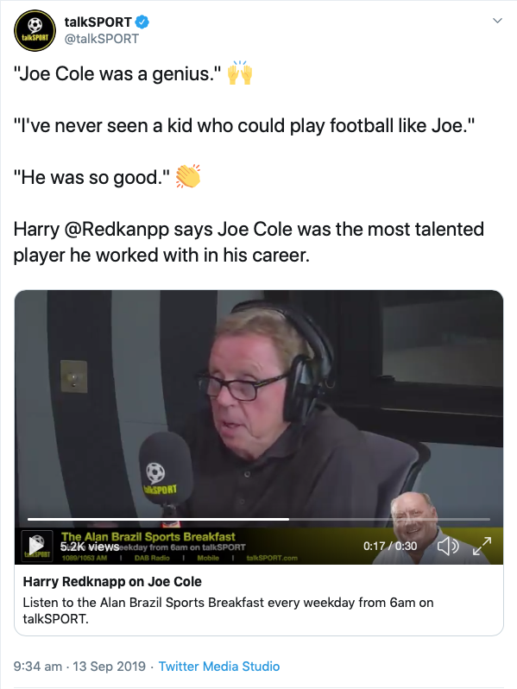The image size is (517, 689).
Task: Open the Twitter Media Studio source link
Action: [218, 667]
